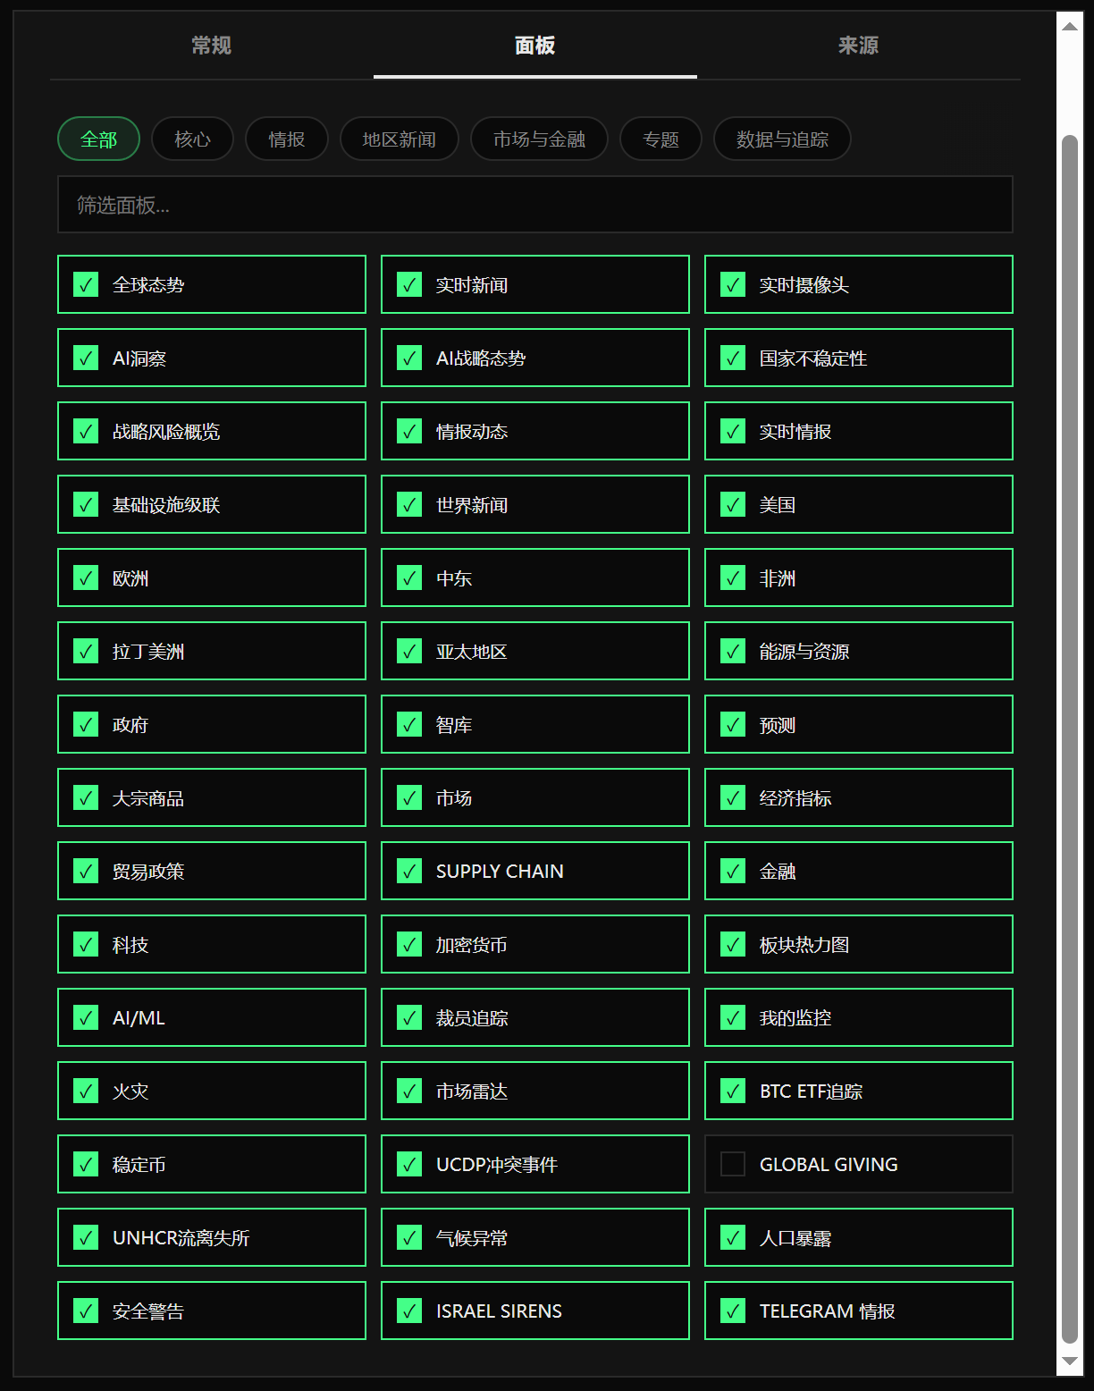The width and height of the screenshot is (1094, 1391).
Task: Select the 面板 tab
Action: click(534, 46)
